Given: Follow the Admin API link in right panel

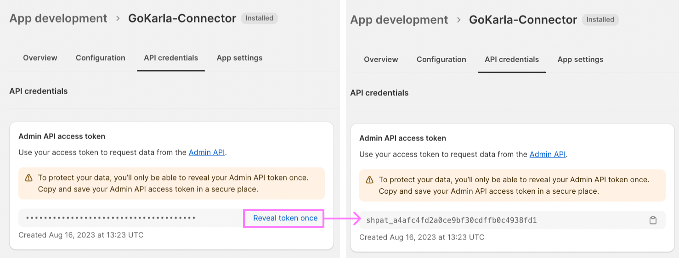Looking at the screenshot, I should [548, 154].
